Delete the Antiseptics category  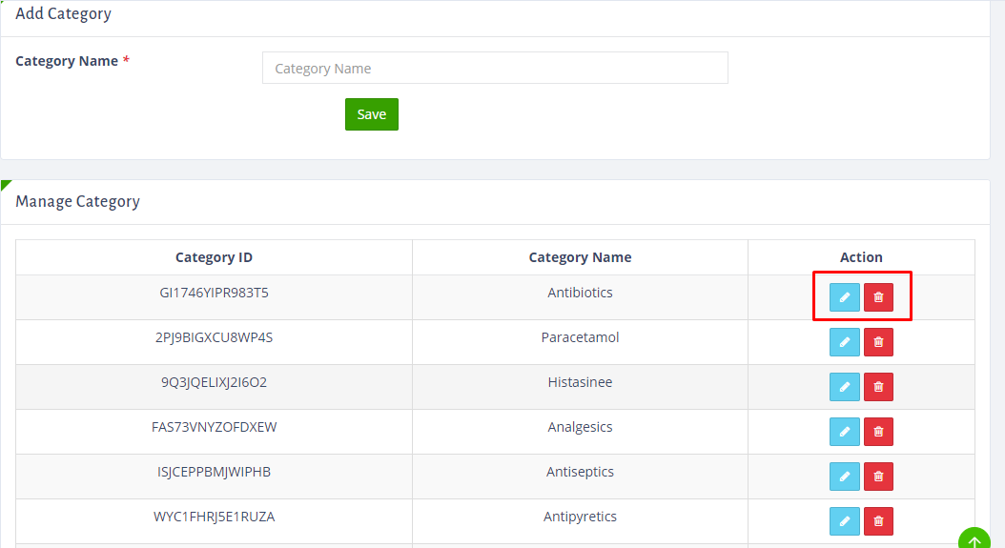click(x=878, y=477)
